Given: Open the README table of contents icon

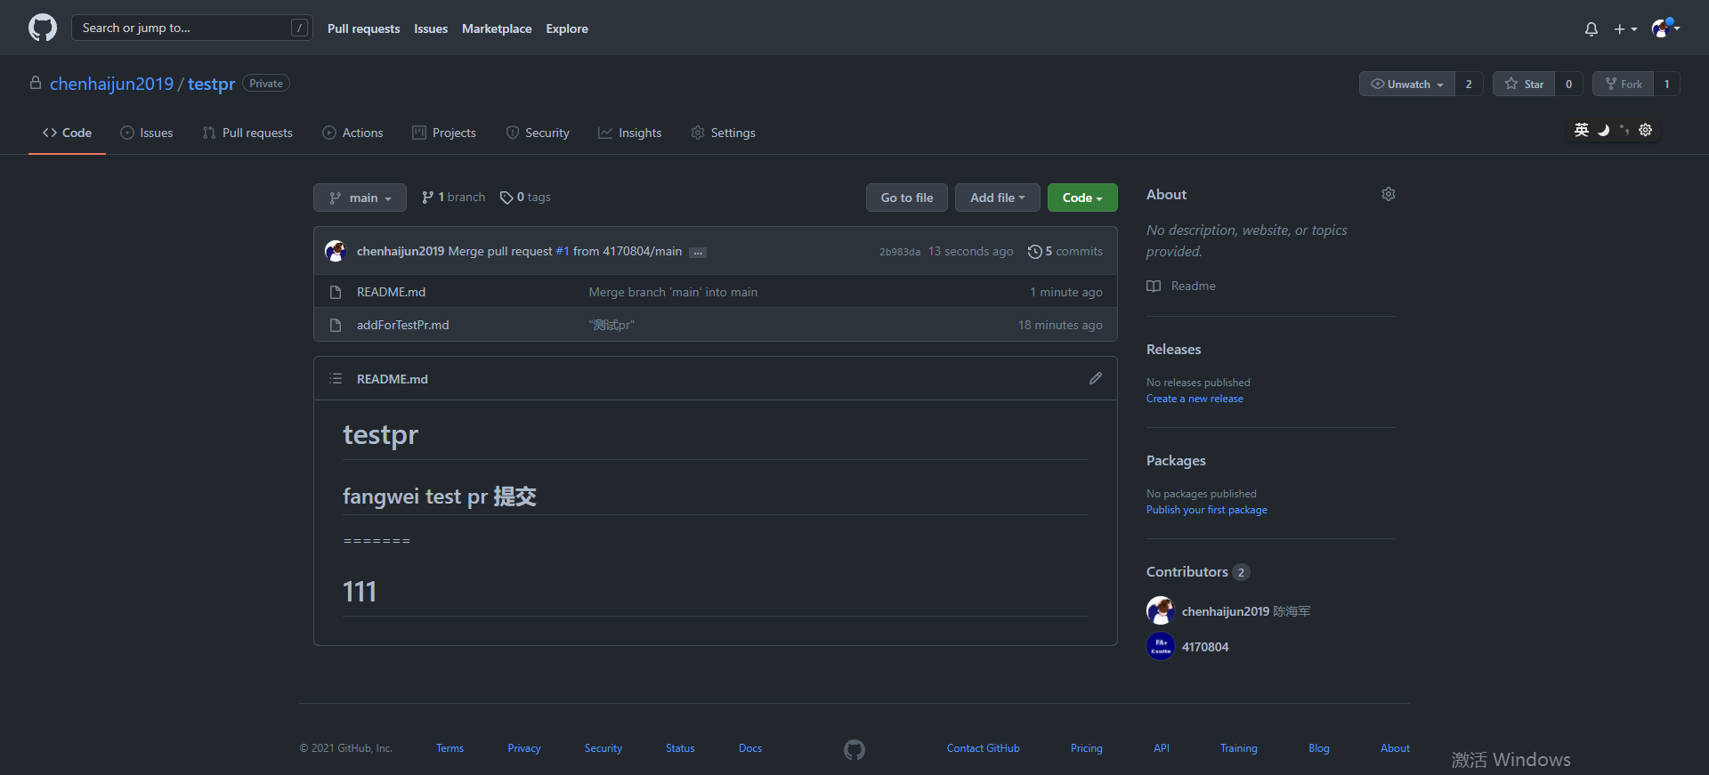Looking at the screenshot, I should [336, 378].
